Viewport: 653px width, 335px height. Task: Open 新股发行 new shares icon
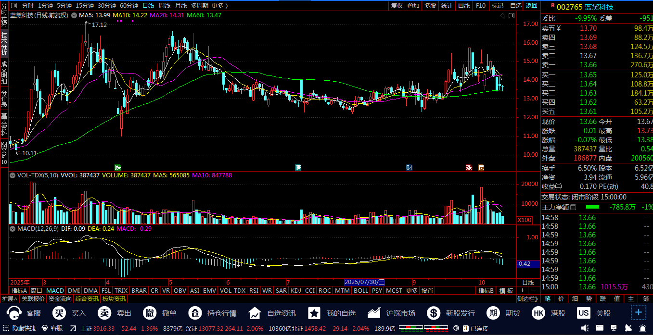(434, 313)
